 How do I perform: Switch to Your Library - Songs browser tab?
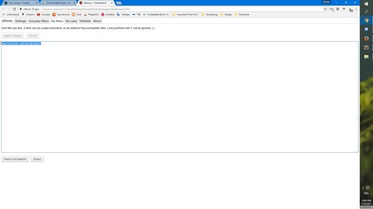pos(20,3)
